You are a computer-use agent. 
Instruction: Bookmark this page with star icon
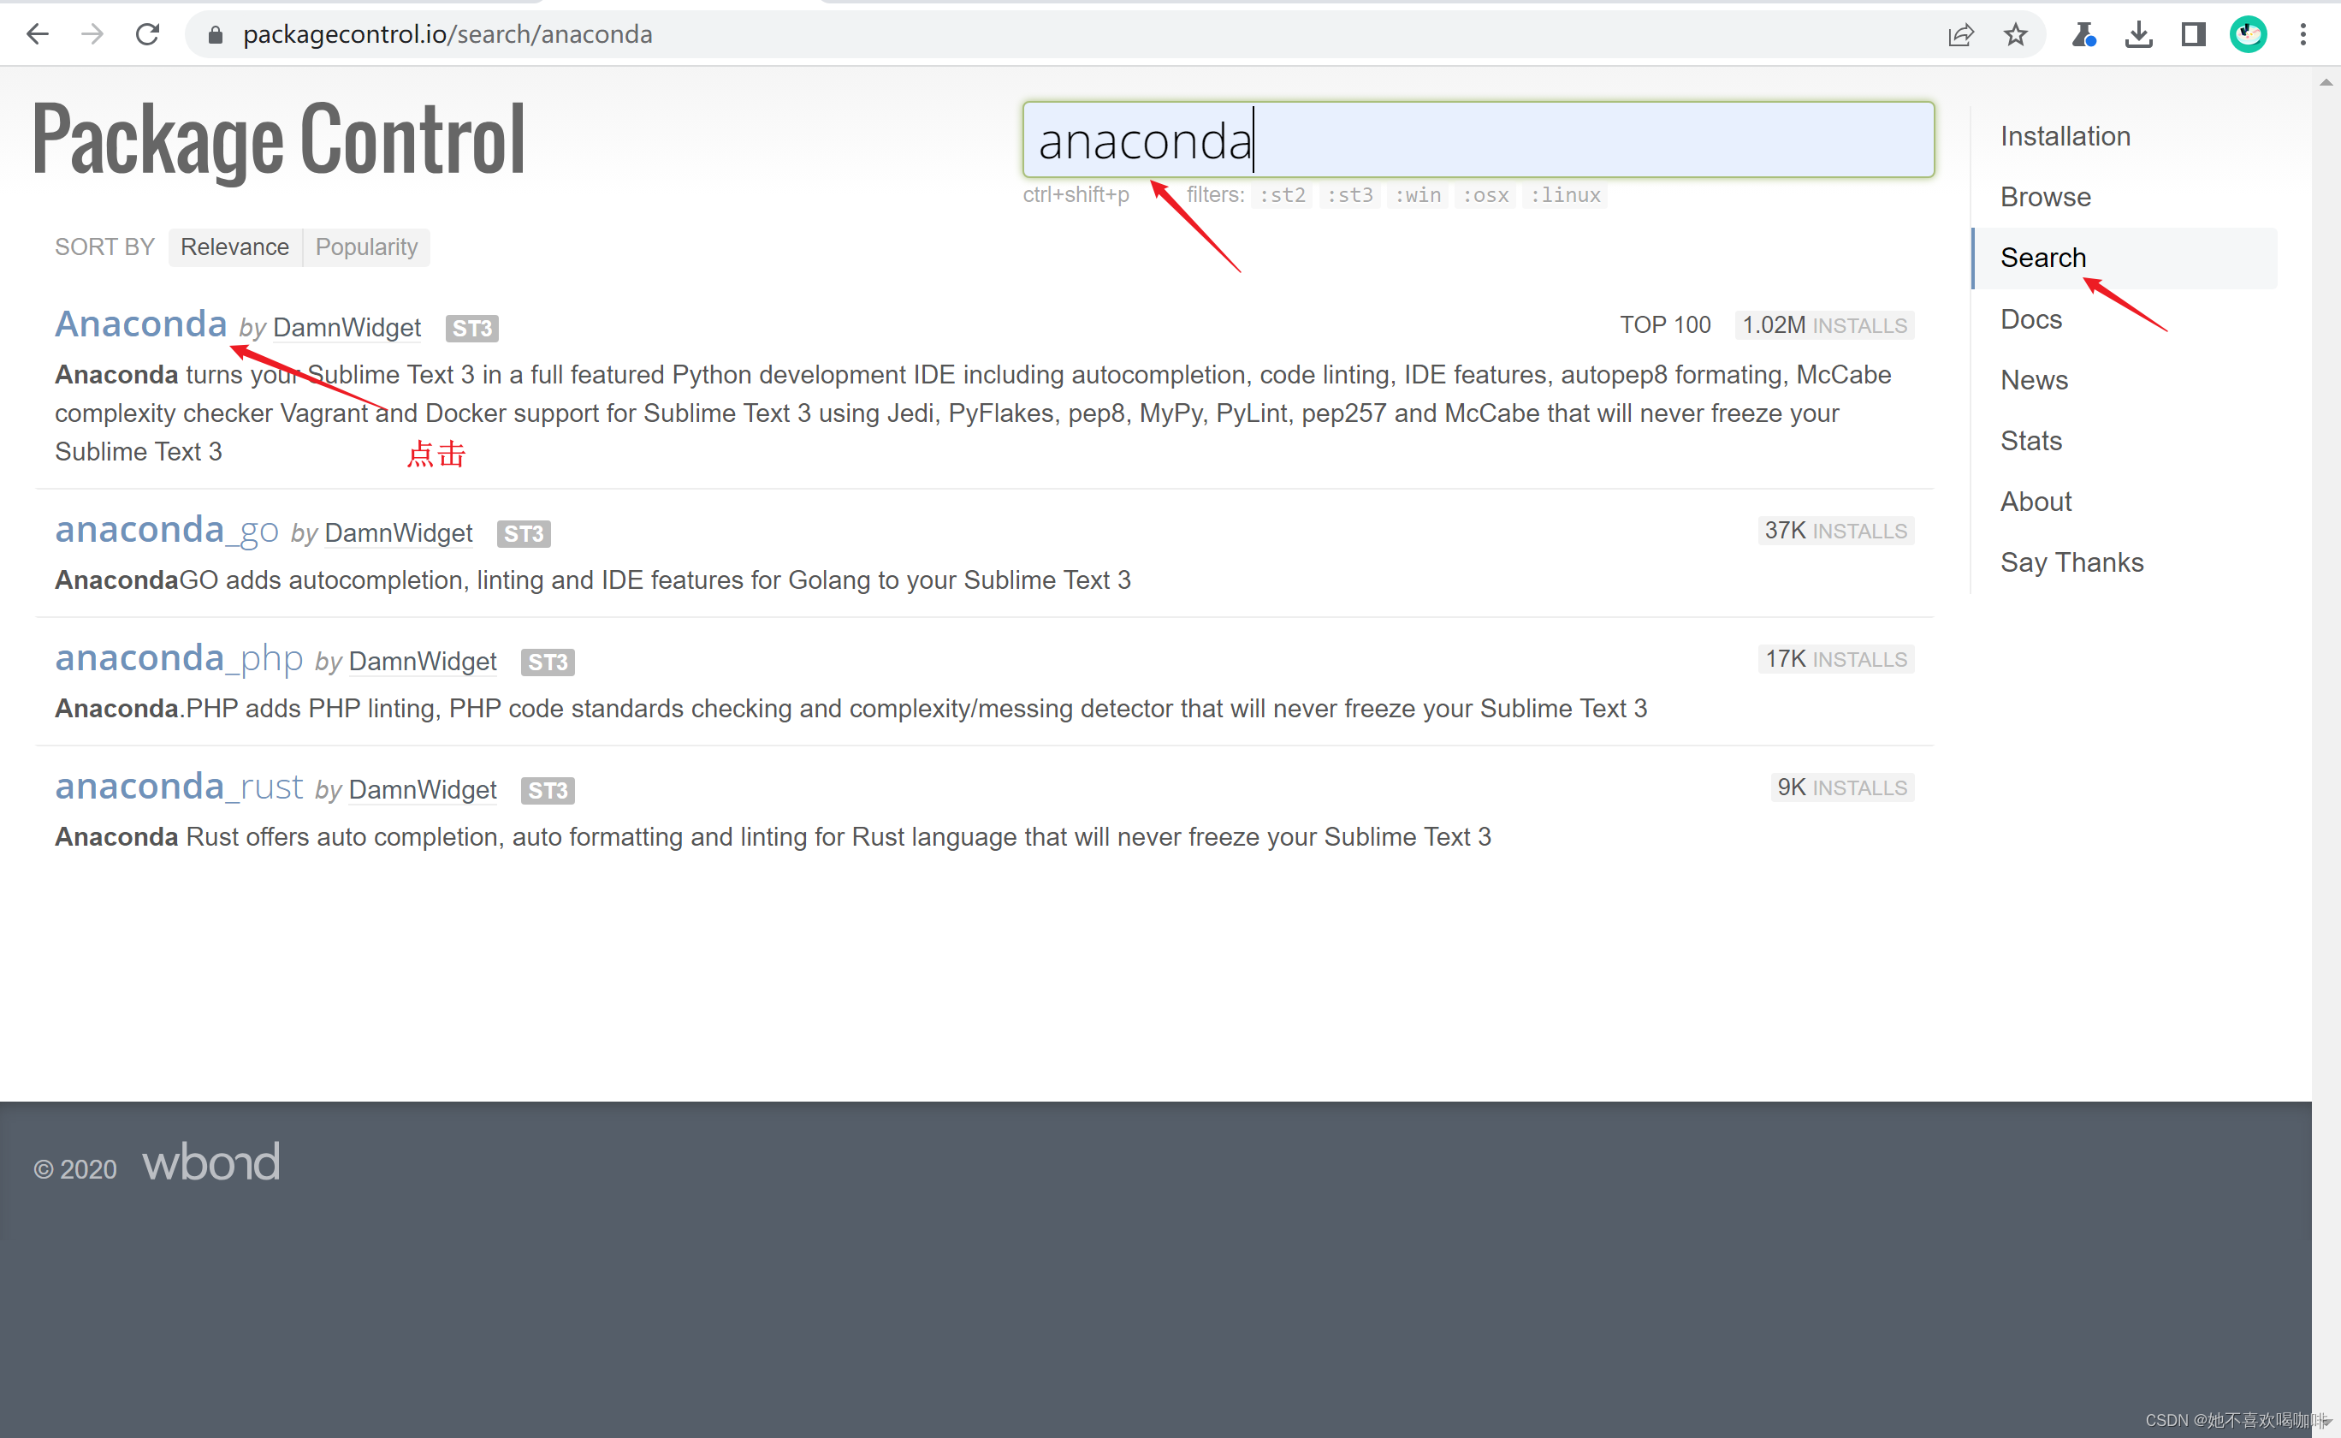tap(2015, 35)
